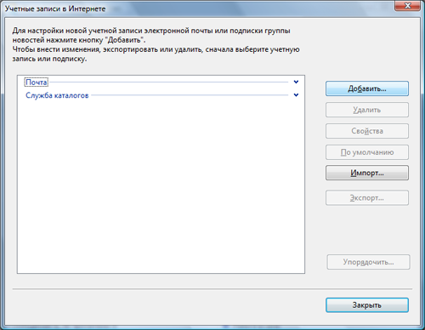This screenshot has height=330, width=425.
Task: Click the Удалить button
Action: (x=367, y=110)
